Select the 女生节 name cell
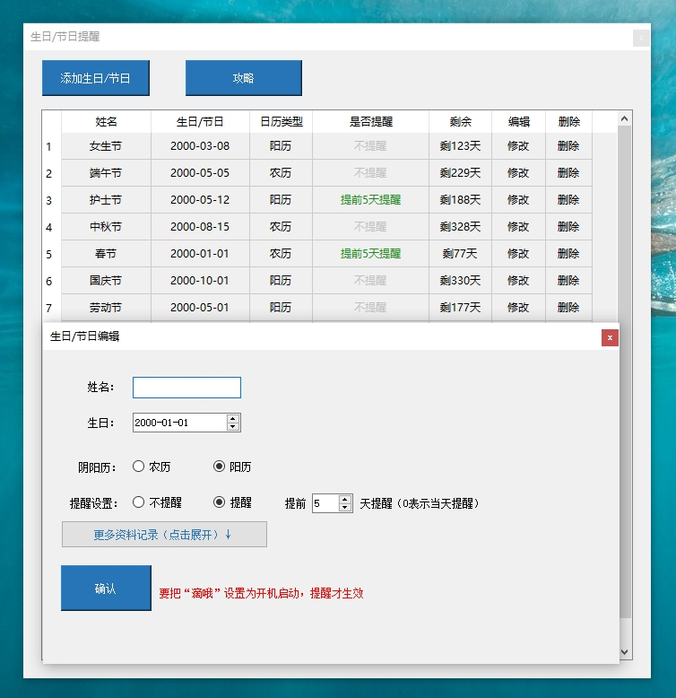 point(107,146)
